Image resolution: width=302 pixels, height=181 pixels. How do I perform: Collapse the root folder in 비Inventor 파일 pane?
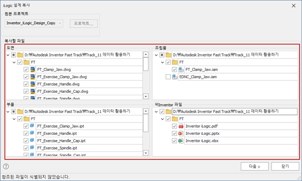[156, 112]
